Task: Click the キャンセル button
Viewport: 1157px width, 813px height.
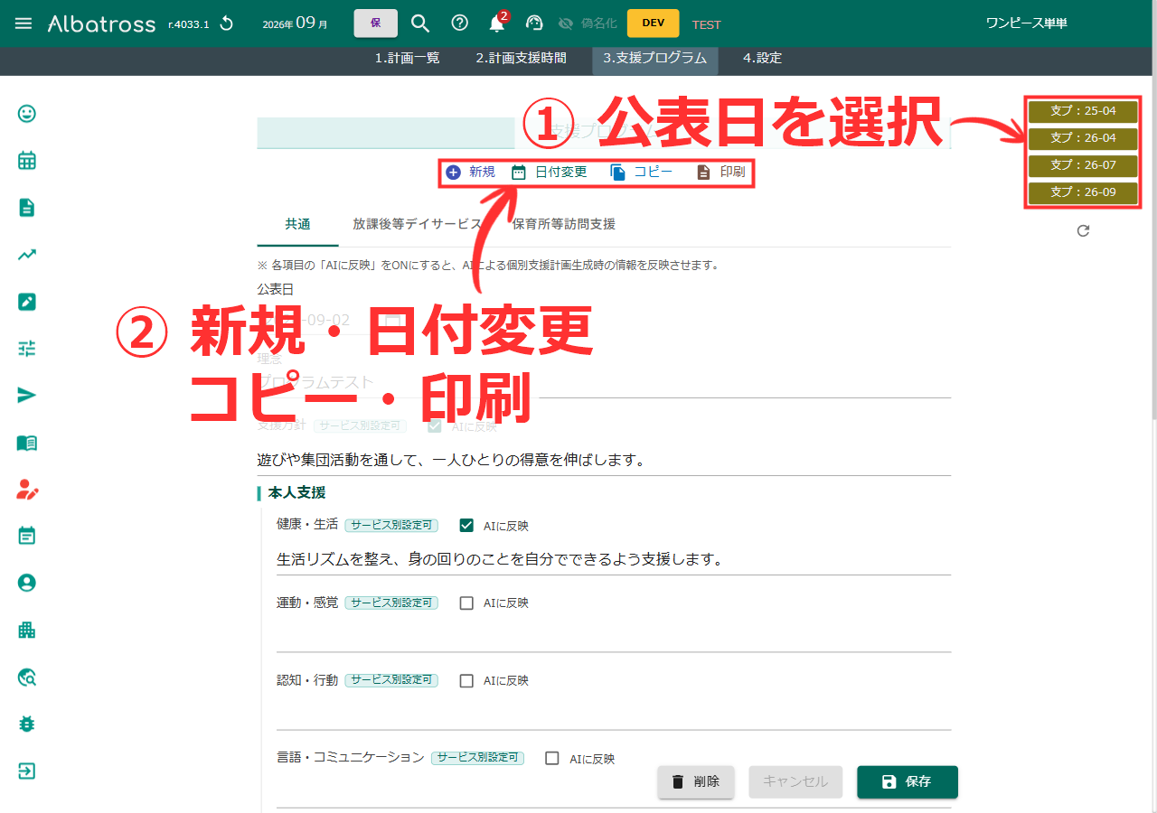Action: tap(795, 782)
